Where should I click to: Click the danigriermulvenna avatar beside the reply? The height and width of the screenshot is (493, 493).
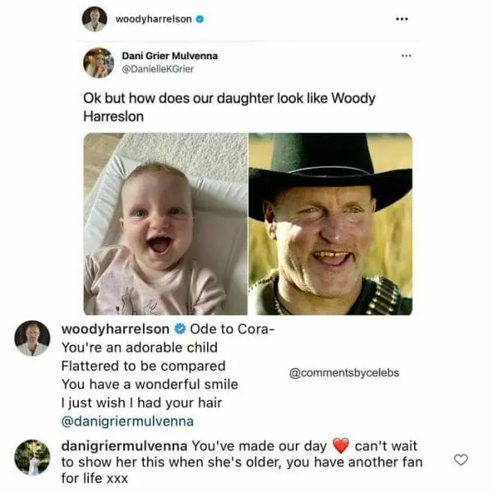point(33,457)
